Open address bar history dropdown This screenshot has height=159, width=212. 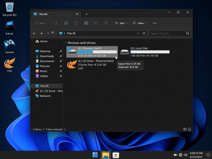point(138,33)
